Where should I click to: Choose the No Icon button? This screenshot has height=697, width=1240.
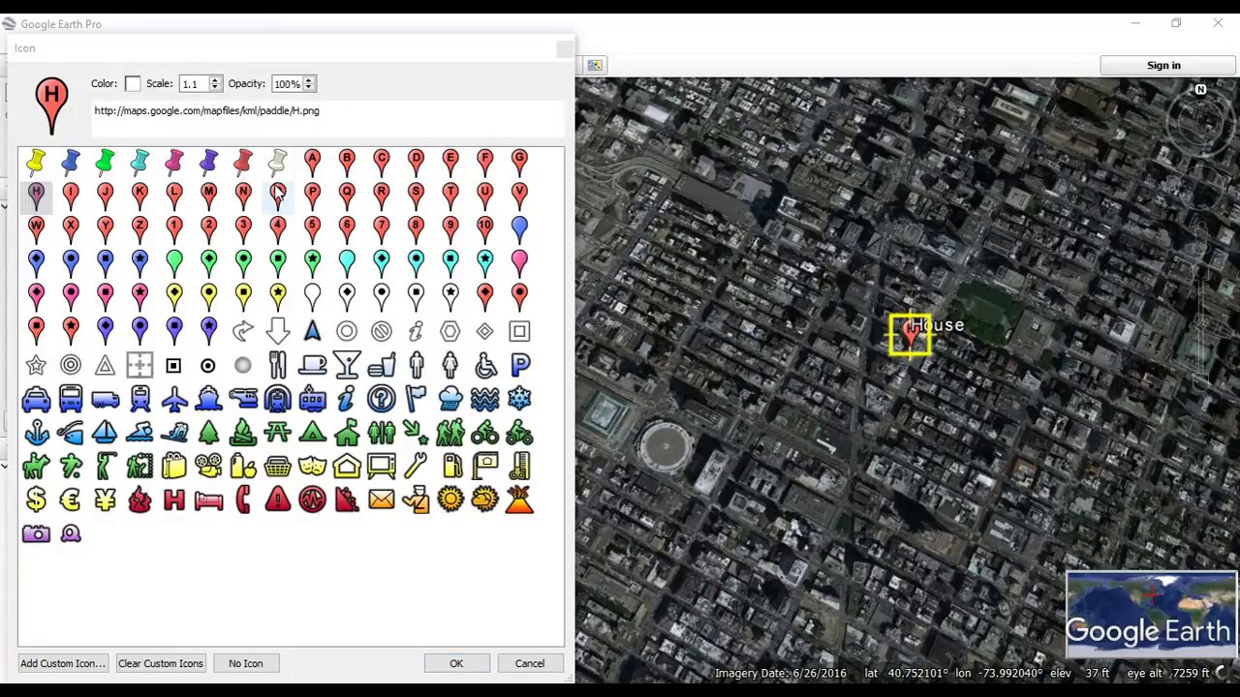[x=246, y=663]
